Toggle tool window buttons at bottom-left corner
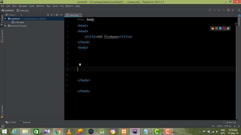The image size is (241, 135). (3, 126)
